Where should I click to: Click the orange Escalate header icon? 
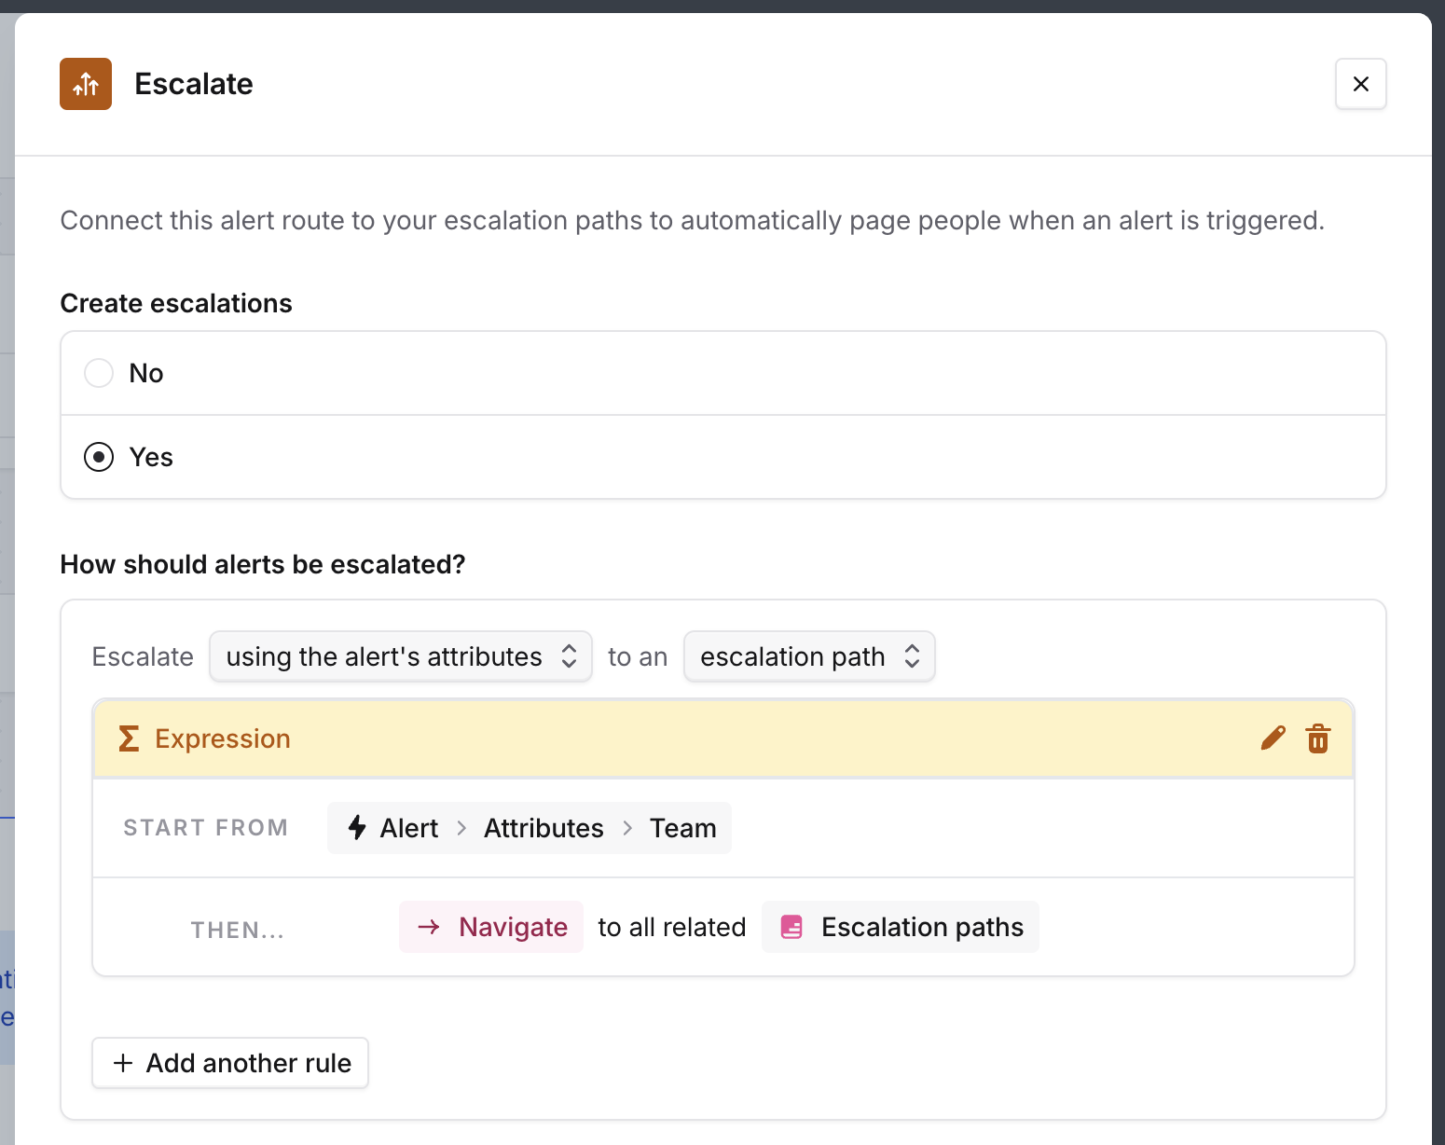86,84
